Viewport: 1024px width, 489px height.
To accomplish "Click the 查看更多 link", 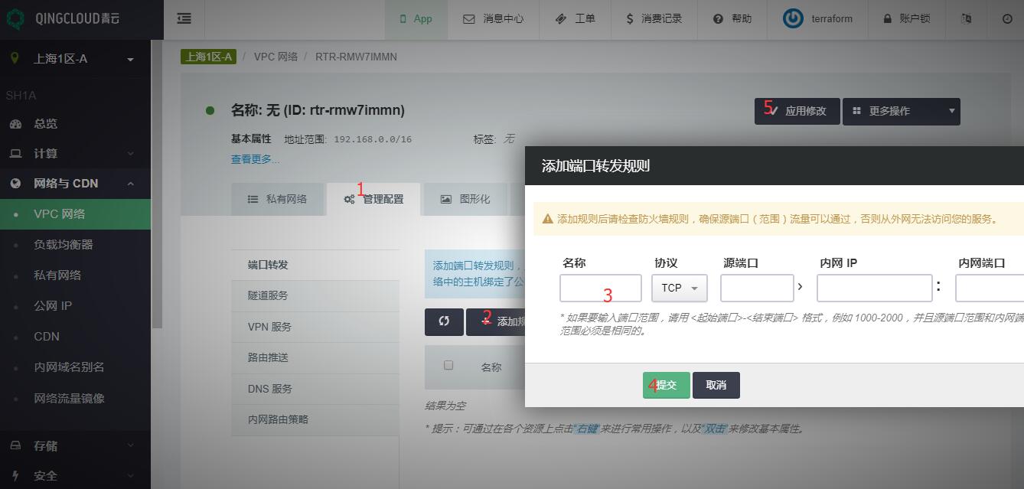I will (255, 159).
